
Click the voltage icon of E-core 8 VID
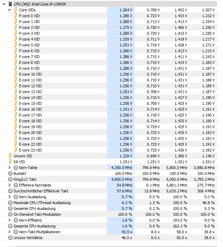15,63
